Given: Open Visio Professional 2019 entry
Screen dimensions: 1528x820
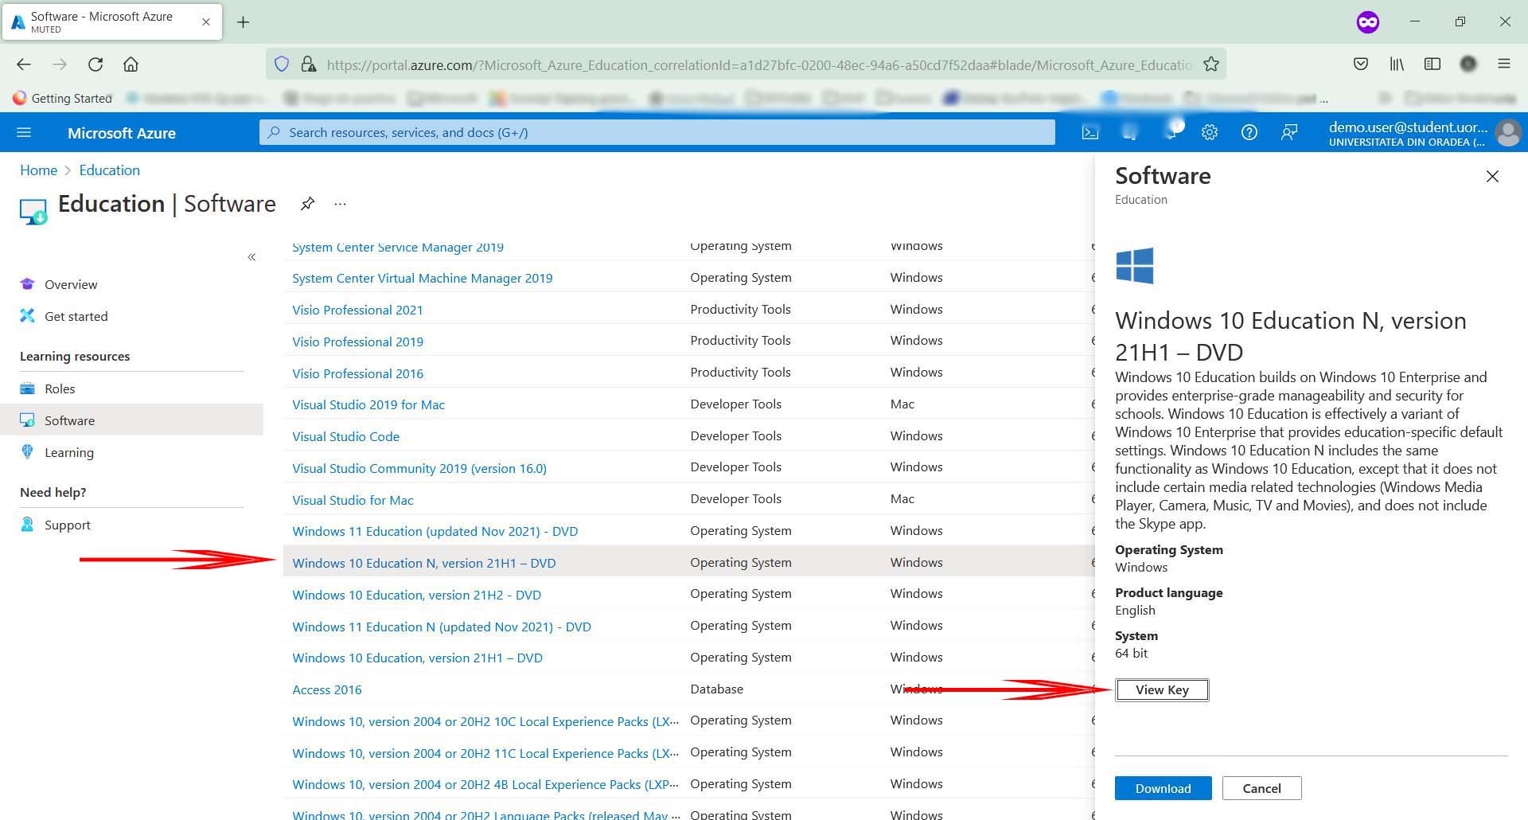Looking at the screenshot, I should 357,342.
